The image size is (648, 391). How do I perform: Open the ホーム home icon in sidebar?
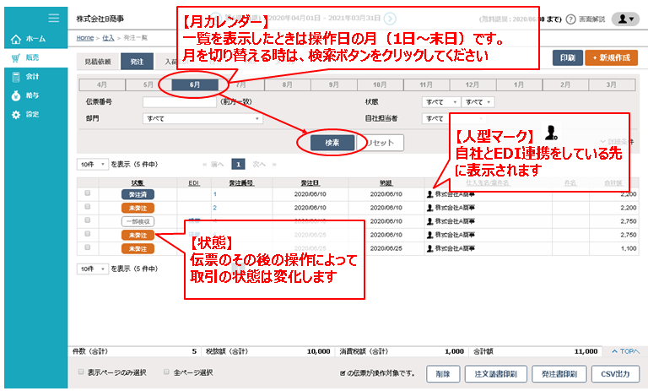16,39
